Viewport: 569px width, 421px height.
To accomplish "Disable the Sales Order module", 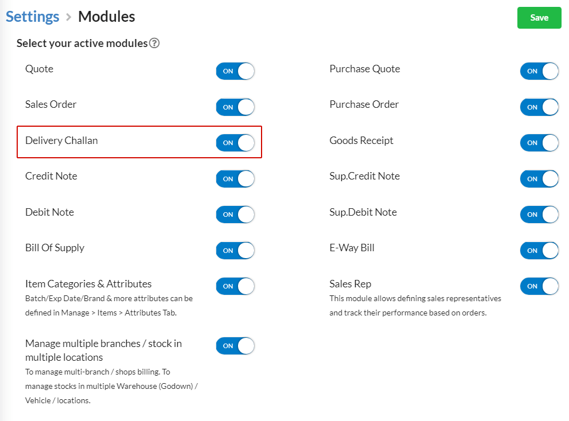I will point(235,107).
